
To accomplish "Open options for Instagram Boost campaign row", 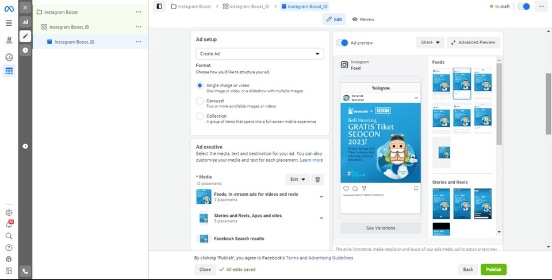I will tap(139, 12).
